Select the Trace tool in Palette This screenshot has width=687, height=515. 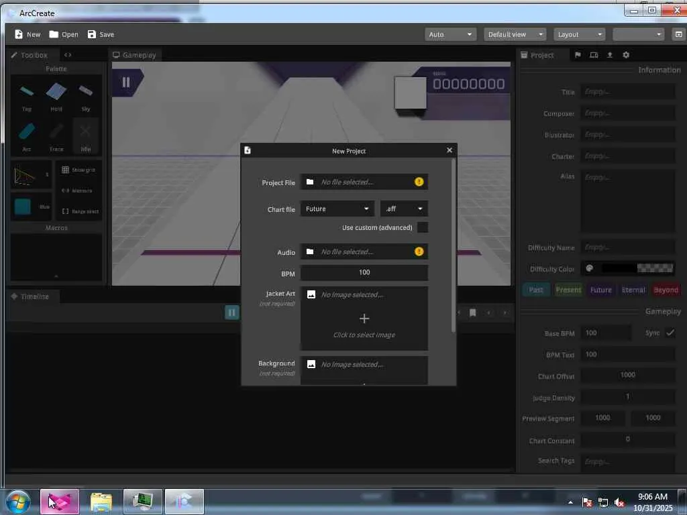click(x=56, y=137)
